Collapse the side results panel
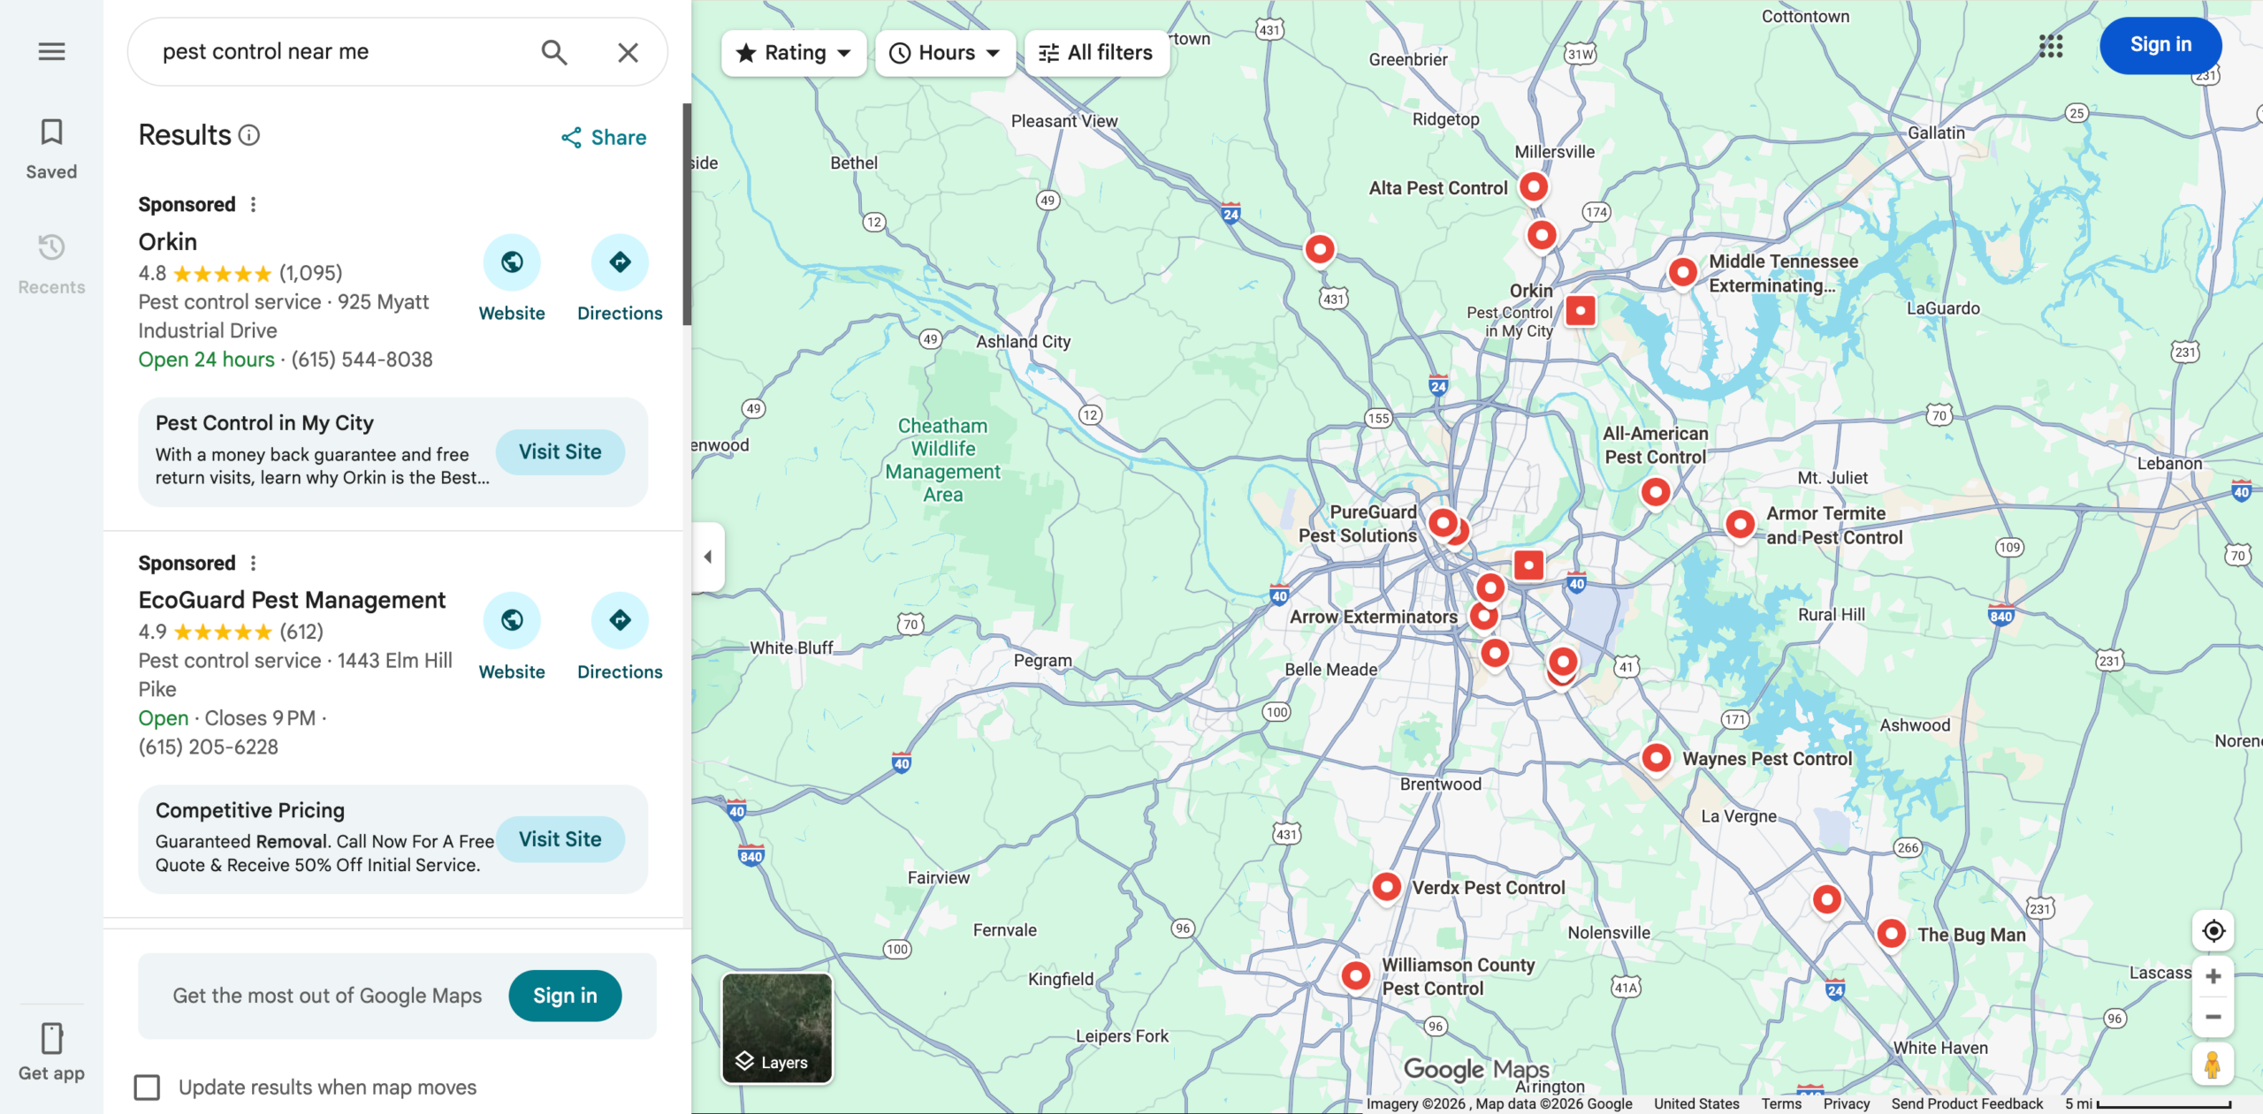This screenshot has width=2263, height=1114. pos(708,557)
